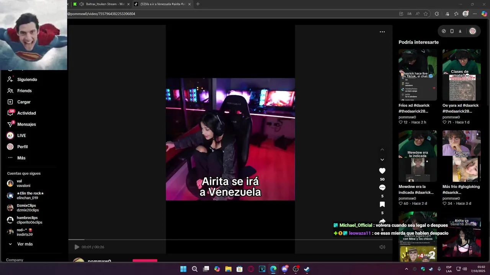Image resolution: width=490 pixels, height=275 pixels.
Task: Click the mobile phone app icon
Action: point(452,31)
